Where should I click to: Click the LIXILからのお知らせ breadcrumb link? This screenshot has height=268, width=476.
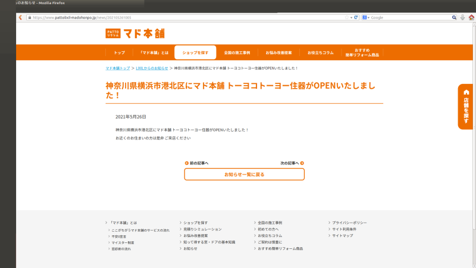pyautogui.click(x=152, y=68)
